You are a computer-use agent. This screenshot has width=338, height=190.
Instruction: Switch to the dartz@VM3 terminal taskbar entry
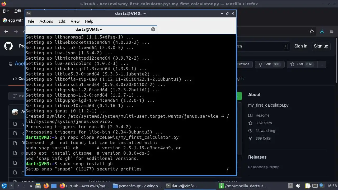191,186
